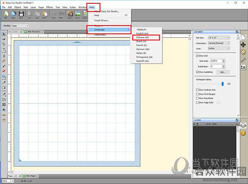Click the Import toolbar icon
Screen dimensions: 248x184
coord(70,14)
